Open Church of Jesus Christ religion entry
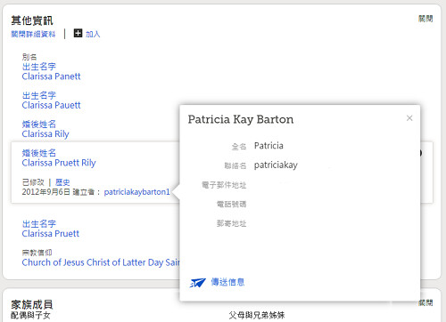This screenshot has width=446, height=322. point(101,262)
